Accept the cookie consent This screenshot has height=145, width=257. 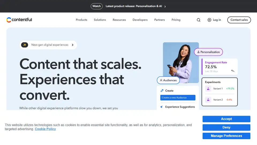click(226, 119)
